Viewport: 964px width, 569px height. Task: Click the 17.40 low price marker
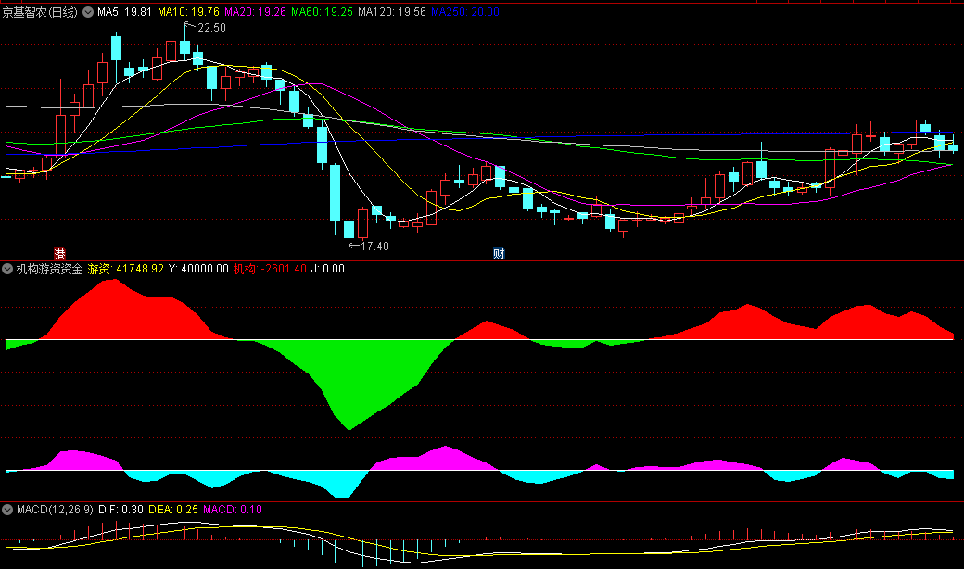click(374, 247)
